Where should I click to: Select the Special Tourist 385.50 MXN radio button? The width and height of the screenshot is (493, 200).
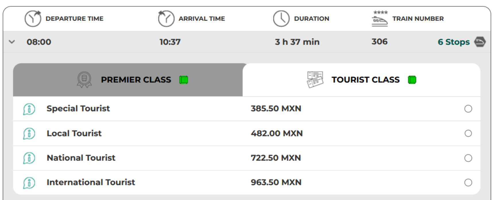pos(468,109)
